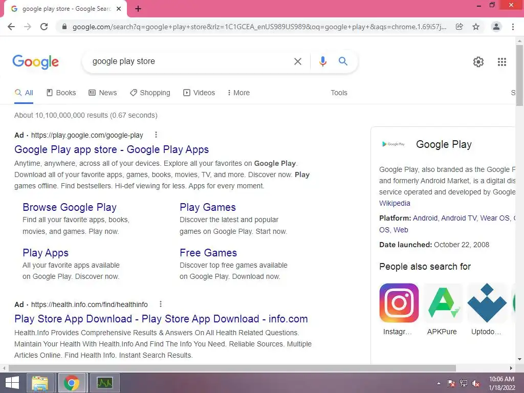524x393 pixels.
Task: Click the Action Center flag icon
Action: coord(451,383)
